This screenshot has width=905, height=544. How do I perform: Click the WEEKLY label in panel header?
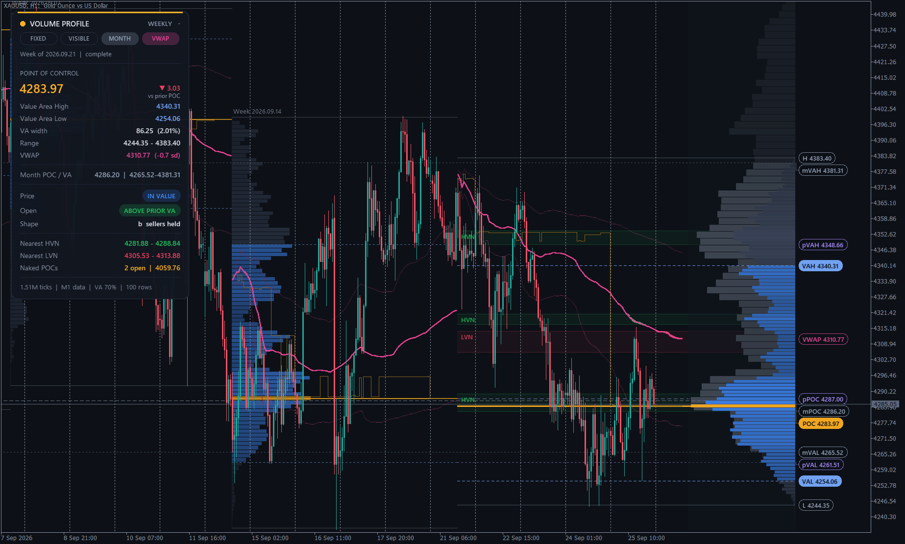coord(160,24)
